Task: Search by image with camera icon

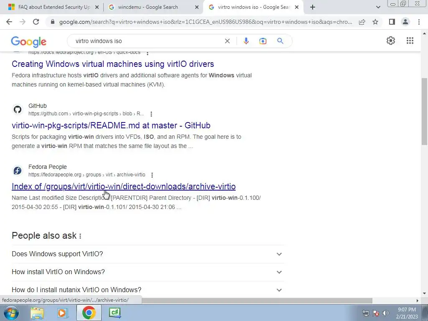Action: coord(262,41)
